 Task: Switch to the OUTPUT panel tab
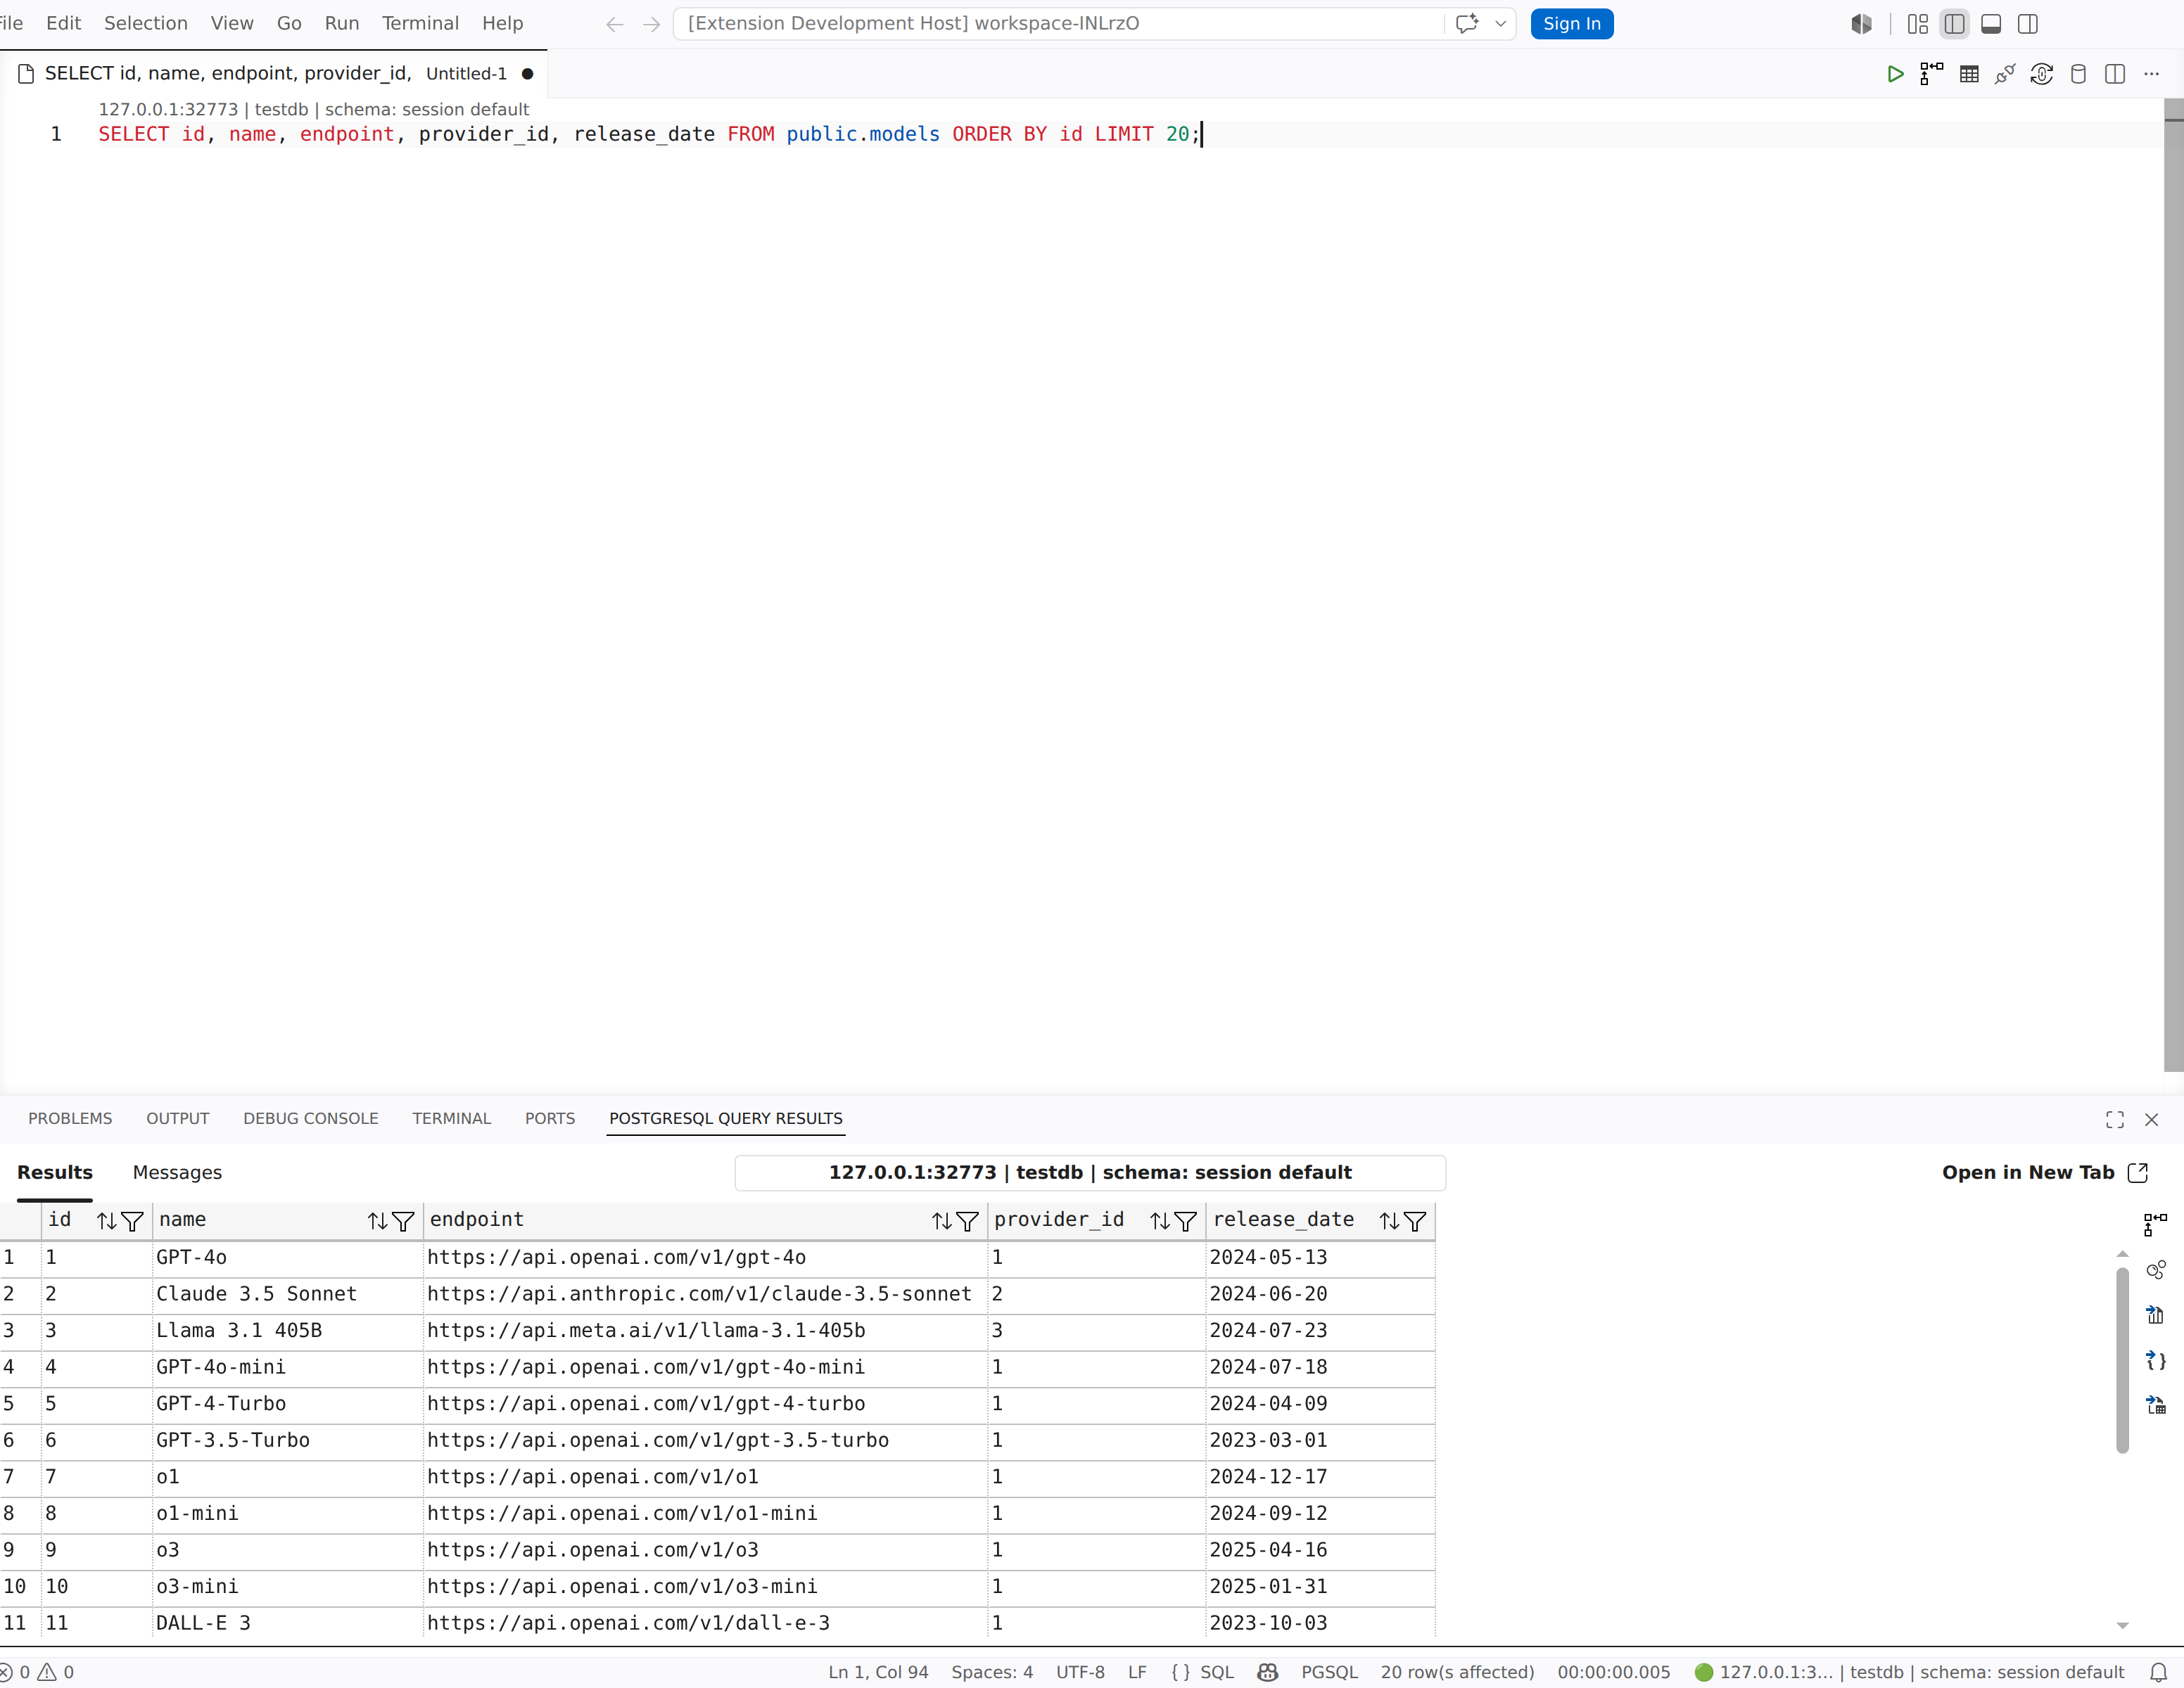(178, 1118)
